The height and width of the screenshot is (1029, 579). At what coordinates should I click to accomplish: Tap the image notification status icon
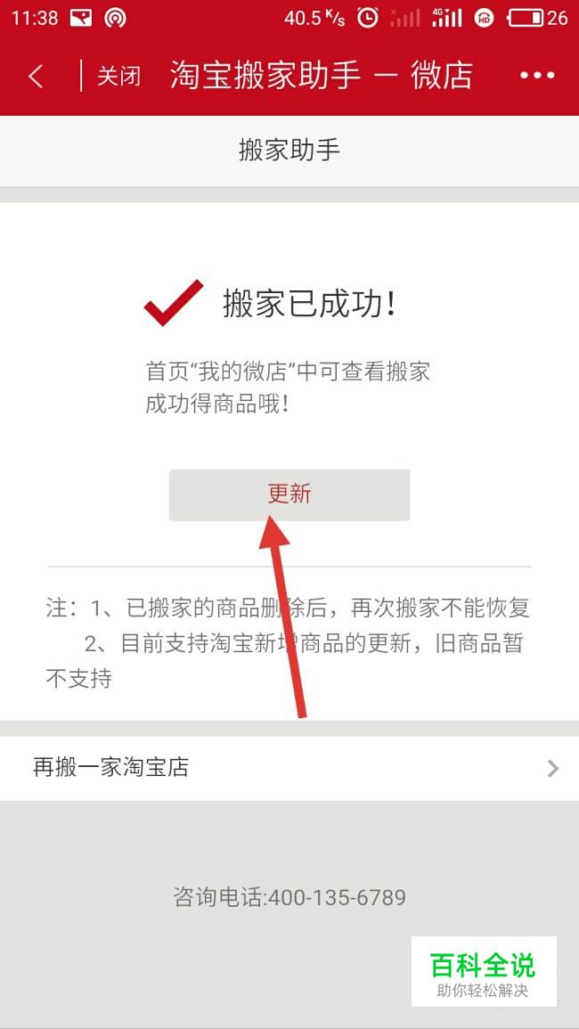pyautogui.click(x=81, y=19)
